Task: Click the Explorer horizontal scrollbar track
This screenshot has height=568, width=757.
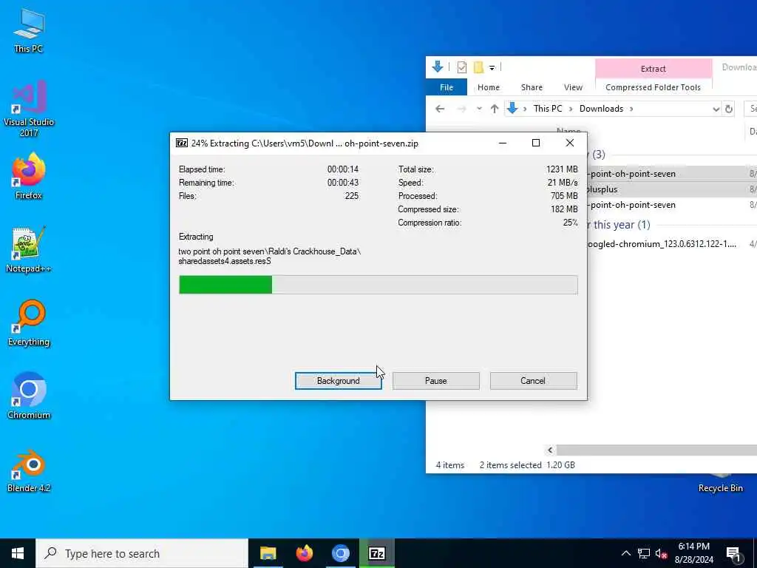Action: tap(656, 450)
